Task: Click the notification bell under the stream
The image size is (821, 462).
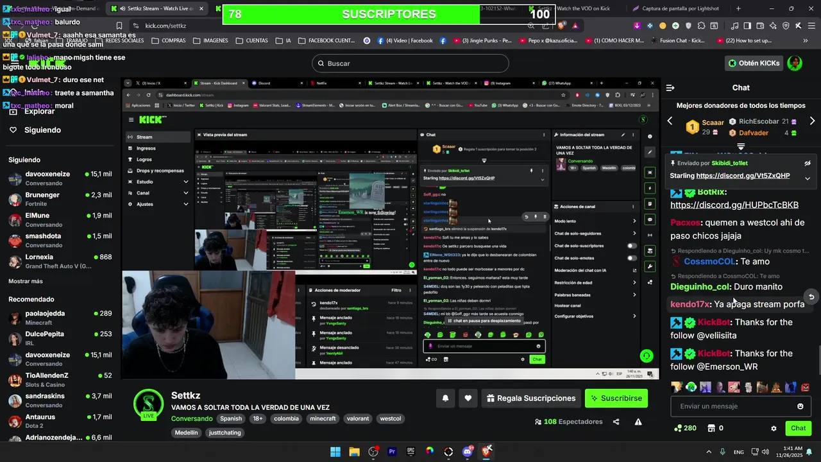Action: pyautogui.click(x=445, y=398)
